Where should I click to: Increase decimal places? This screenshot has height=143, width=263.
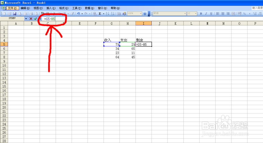click(x=255, y=14)
